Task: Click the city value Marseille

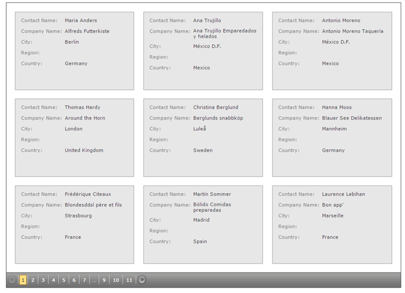Action: [333, 216]
